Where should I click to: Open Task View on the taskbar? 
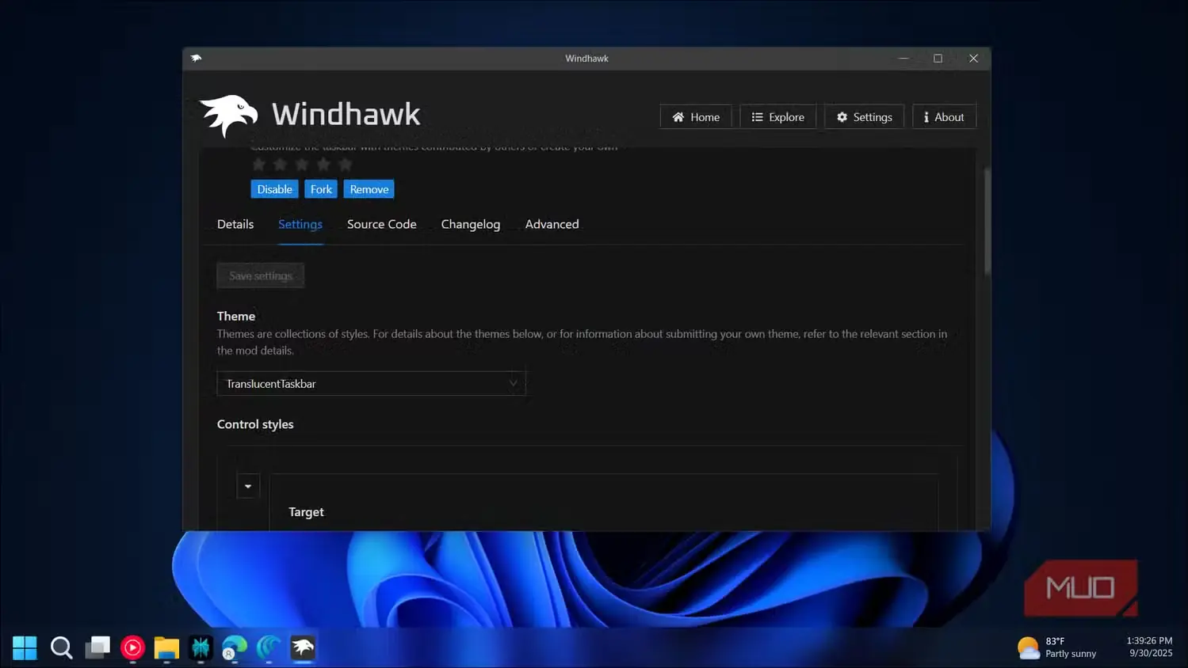coord(97,647)
